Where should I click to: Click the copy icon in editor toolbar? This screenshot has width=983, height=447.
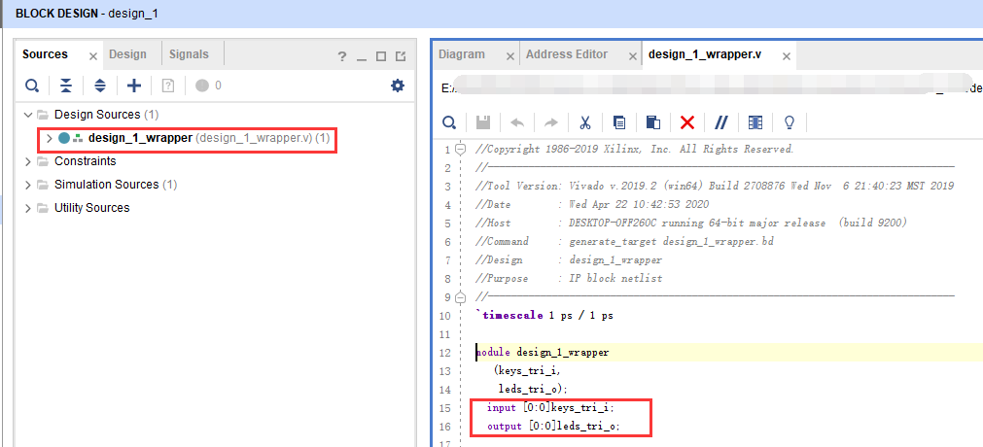click(x=619, y=122)
